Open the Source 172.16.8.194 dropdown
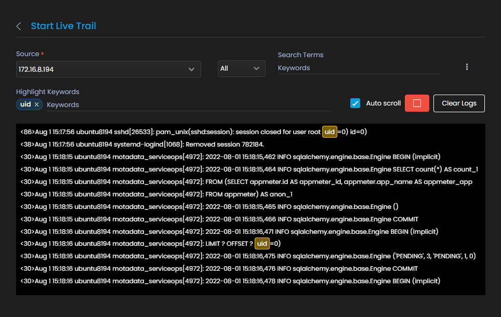Image resolution: width=501 pixels, height=317 pixels. click(108, 69)
